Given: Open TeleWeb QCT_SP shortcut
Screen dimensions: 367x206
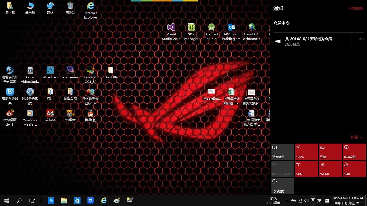Looking at the screenshot, I should tap(91, 75).
